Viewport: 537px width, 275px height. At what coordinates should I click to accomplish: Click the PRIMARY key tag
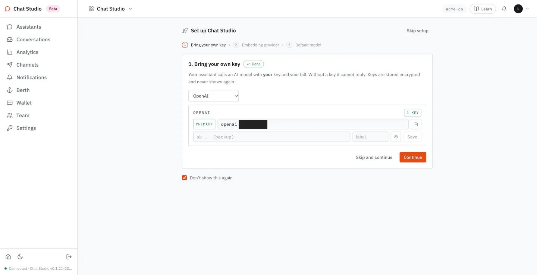tap(204, 124)
